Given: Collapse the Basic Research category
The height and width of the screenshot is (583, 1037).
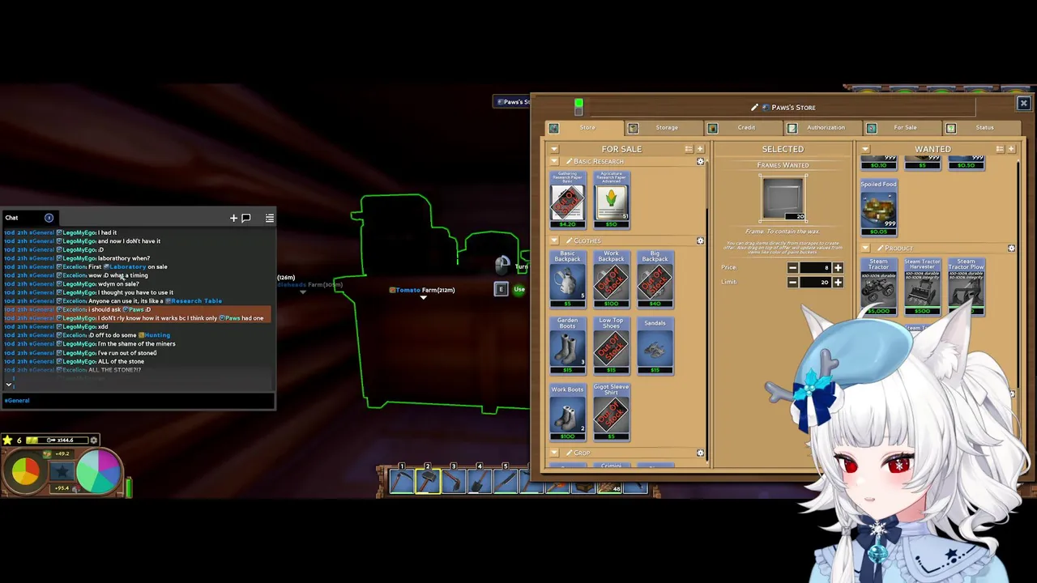Looking at the screenshot, I should tap(554, 161).
